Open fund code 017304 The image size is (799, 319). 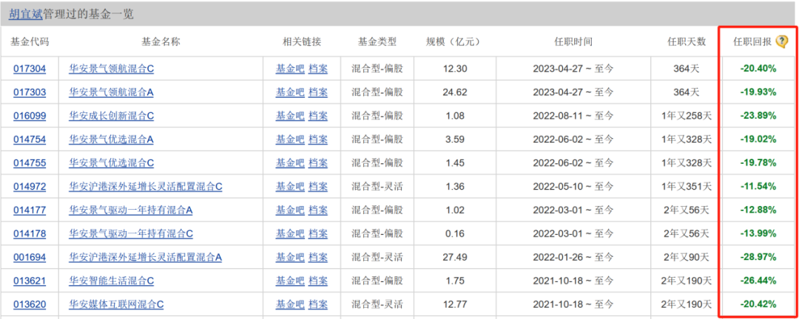[30, 69]
